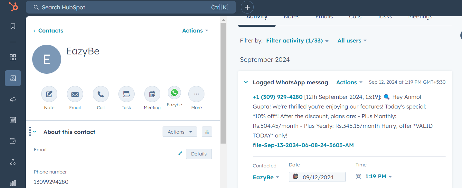Open the All users dropdown
Viewport: 462px width, 188px height.
pyautogui.click(x=352, y=41)
